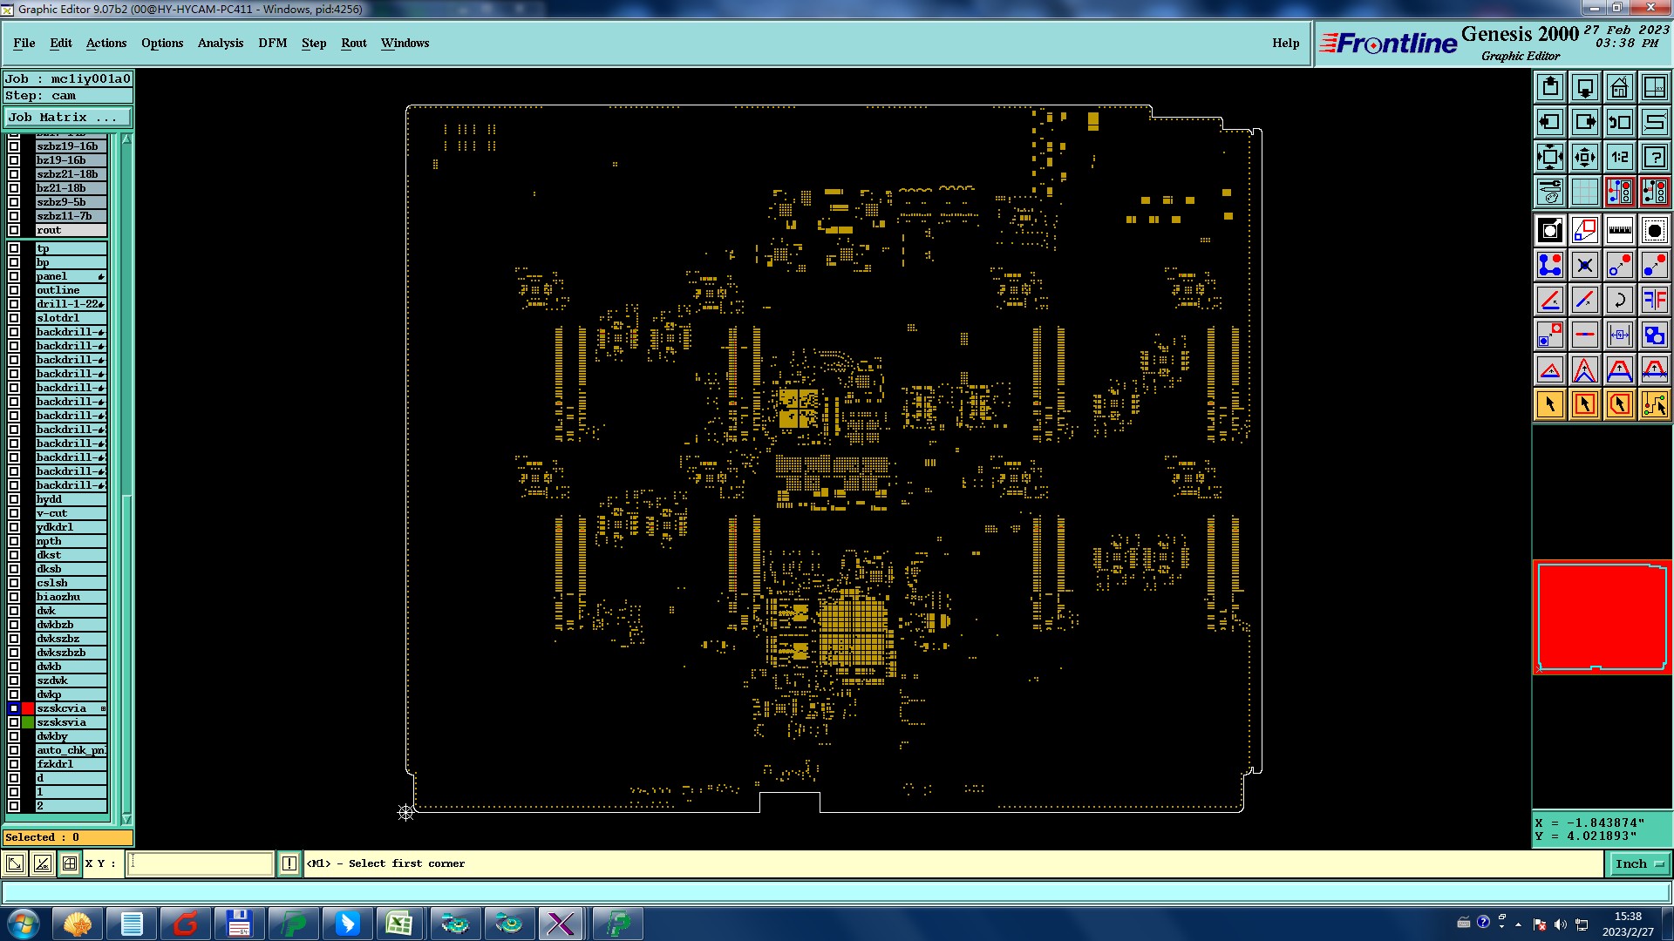Click the red board overview thumbnail
Image resolution: width=1674 pixels, height=941 pixels.
(1603, 617)
